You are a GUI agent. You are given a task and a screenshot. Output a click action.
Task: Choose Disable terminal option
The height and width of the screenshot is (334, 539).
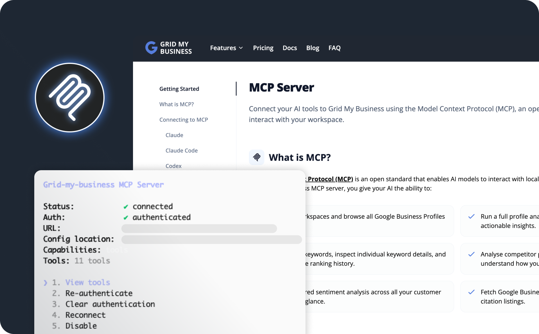(x=81, y=326)
